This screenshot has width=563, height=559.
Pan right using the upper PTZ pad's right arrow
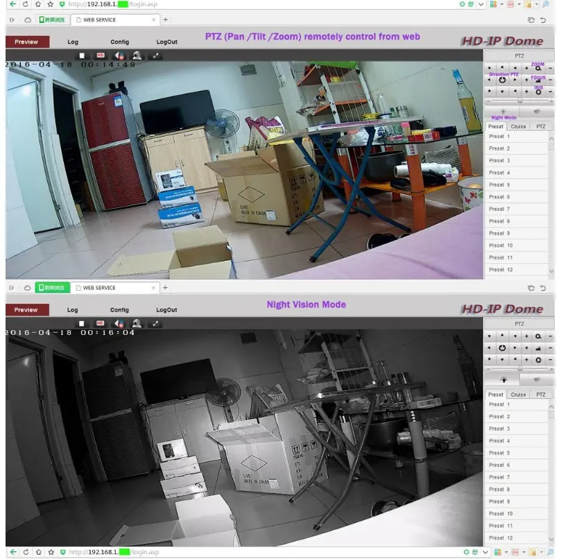(515, 80)
